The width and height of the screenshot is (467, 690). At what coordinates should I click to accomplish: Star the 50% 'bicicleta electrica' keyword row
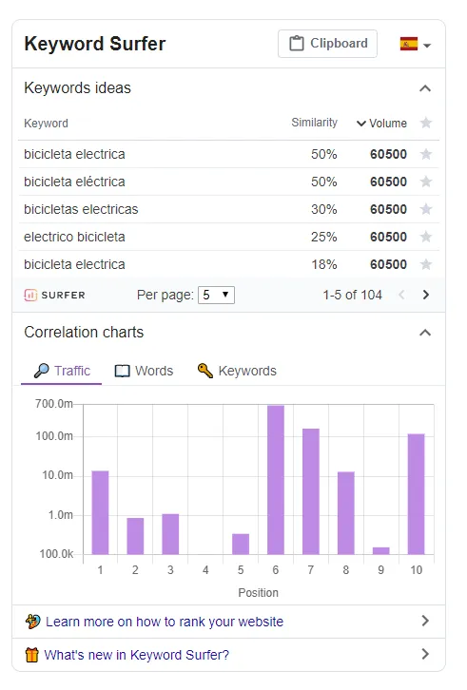425,155
